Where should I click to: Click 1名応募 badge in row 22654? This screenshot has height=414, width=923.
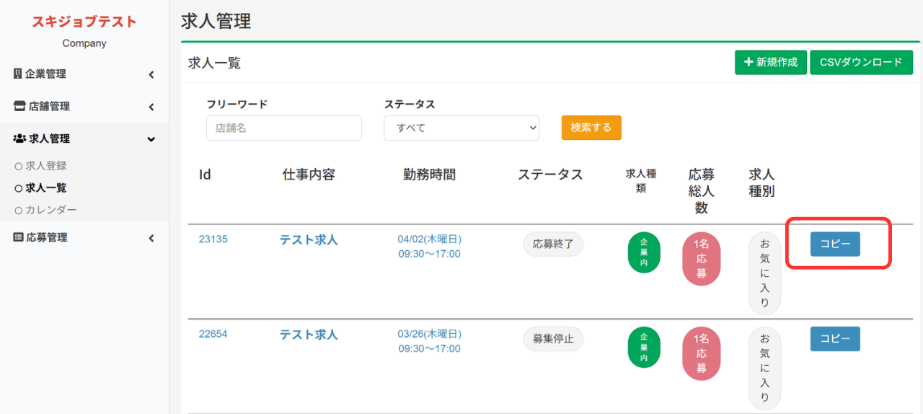pos(701,354)
